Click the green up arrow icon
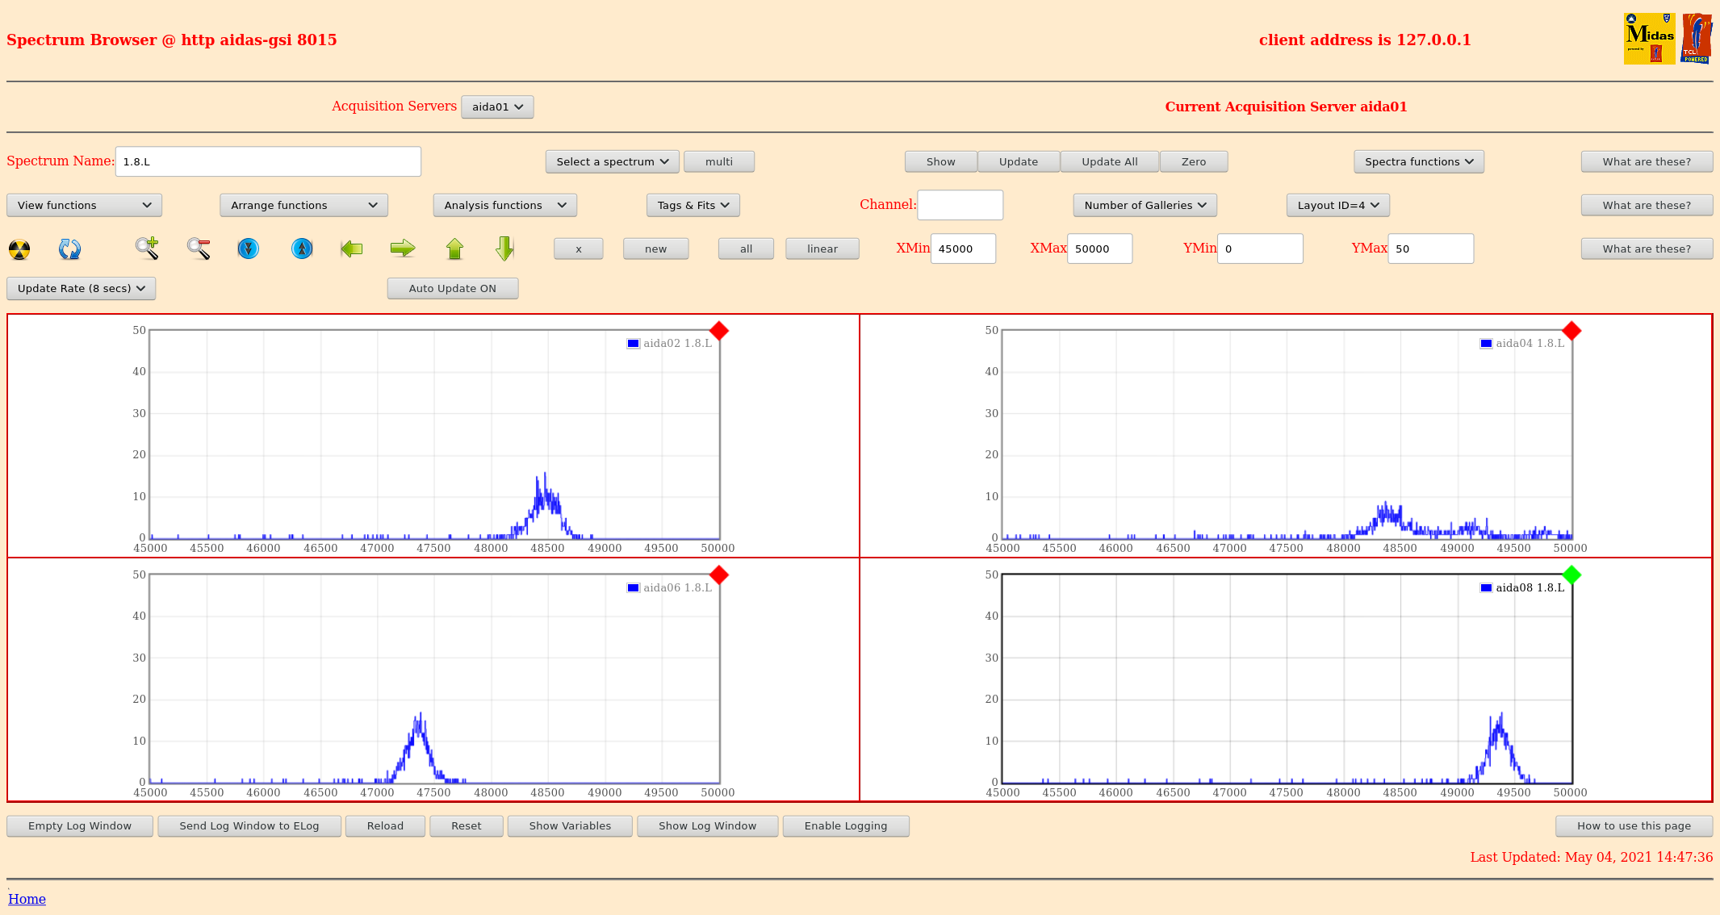The image size is (1720, 915). pyautogui.click(x=454, y=249)
